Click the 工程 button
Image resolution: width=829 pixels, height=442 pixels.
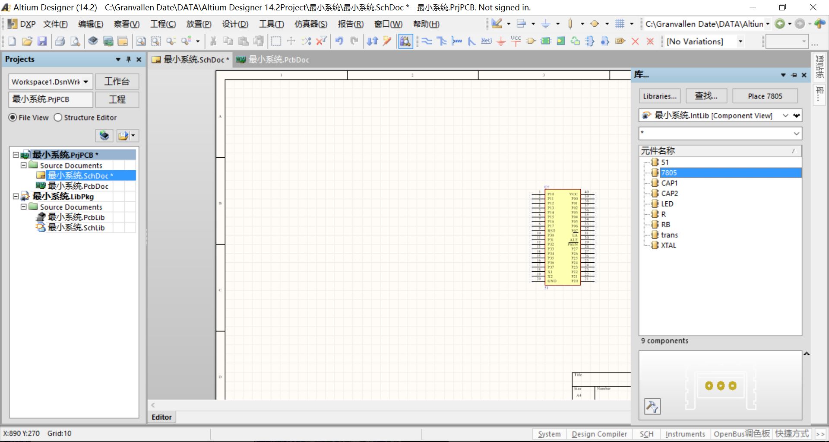(117, 100)
